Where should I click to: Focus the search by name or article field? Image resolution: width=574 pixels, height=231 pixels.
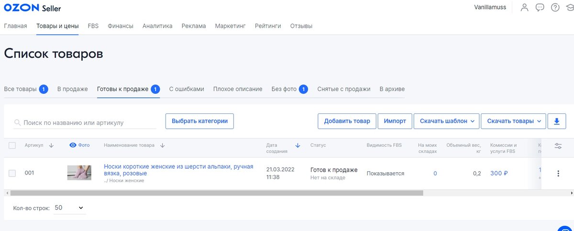[x=85, y=122]
